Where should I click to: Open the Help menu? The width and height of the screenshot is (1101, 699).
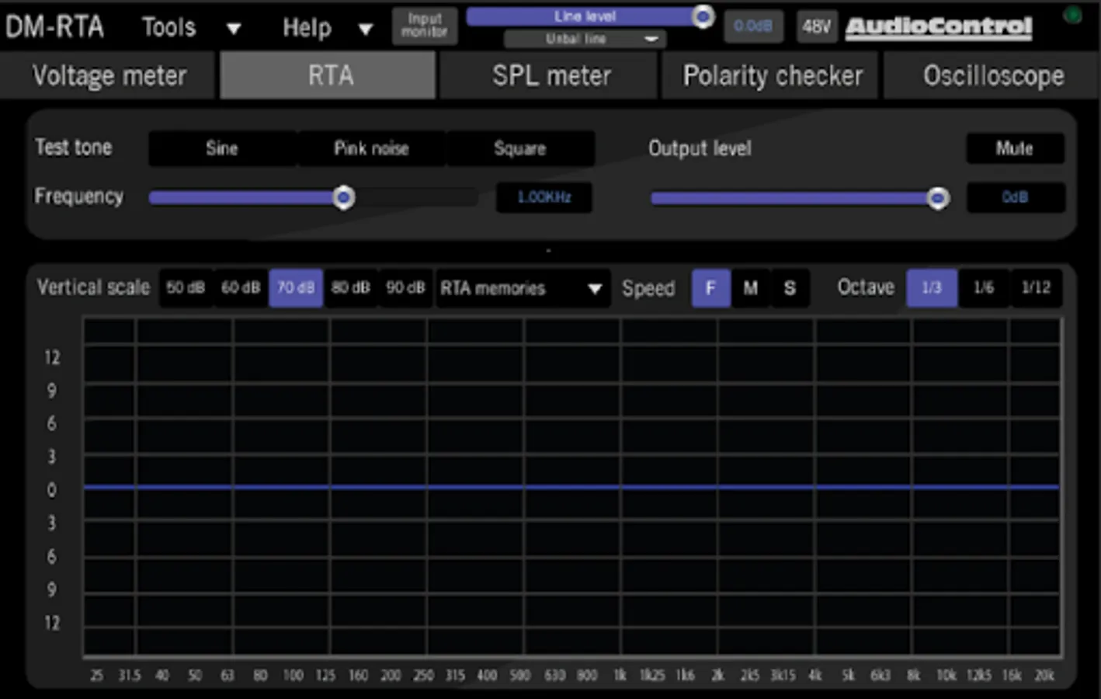click(x=307, y=28)
